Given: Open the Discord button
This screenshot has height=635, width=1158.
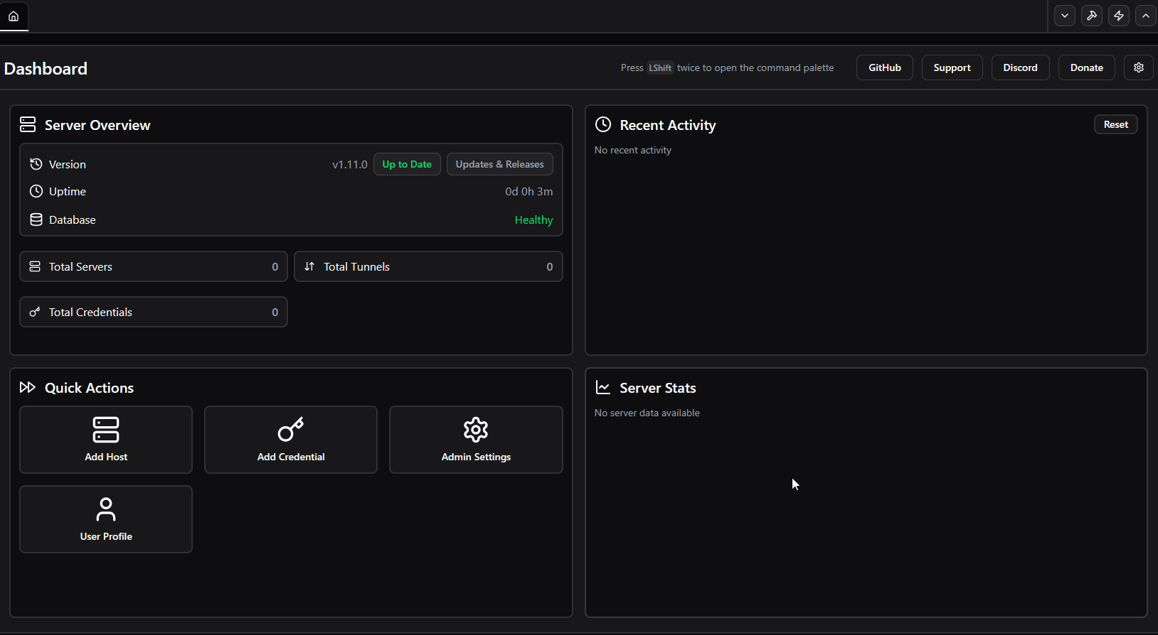Looking at the screenshot, I should (x=1020, y=67).
